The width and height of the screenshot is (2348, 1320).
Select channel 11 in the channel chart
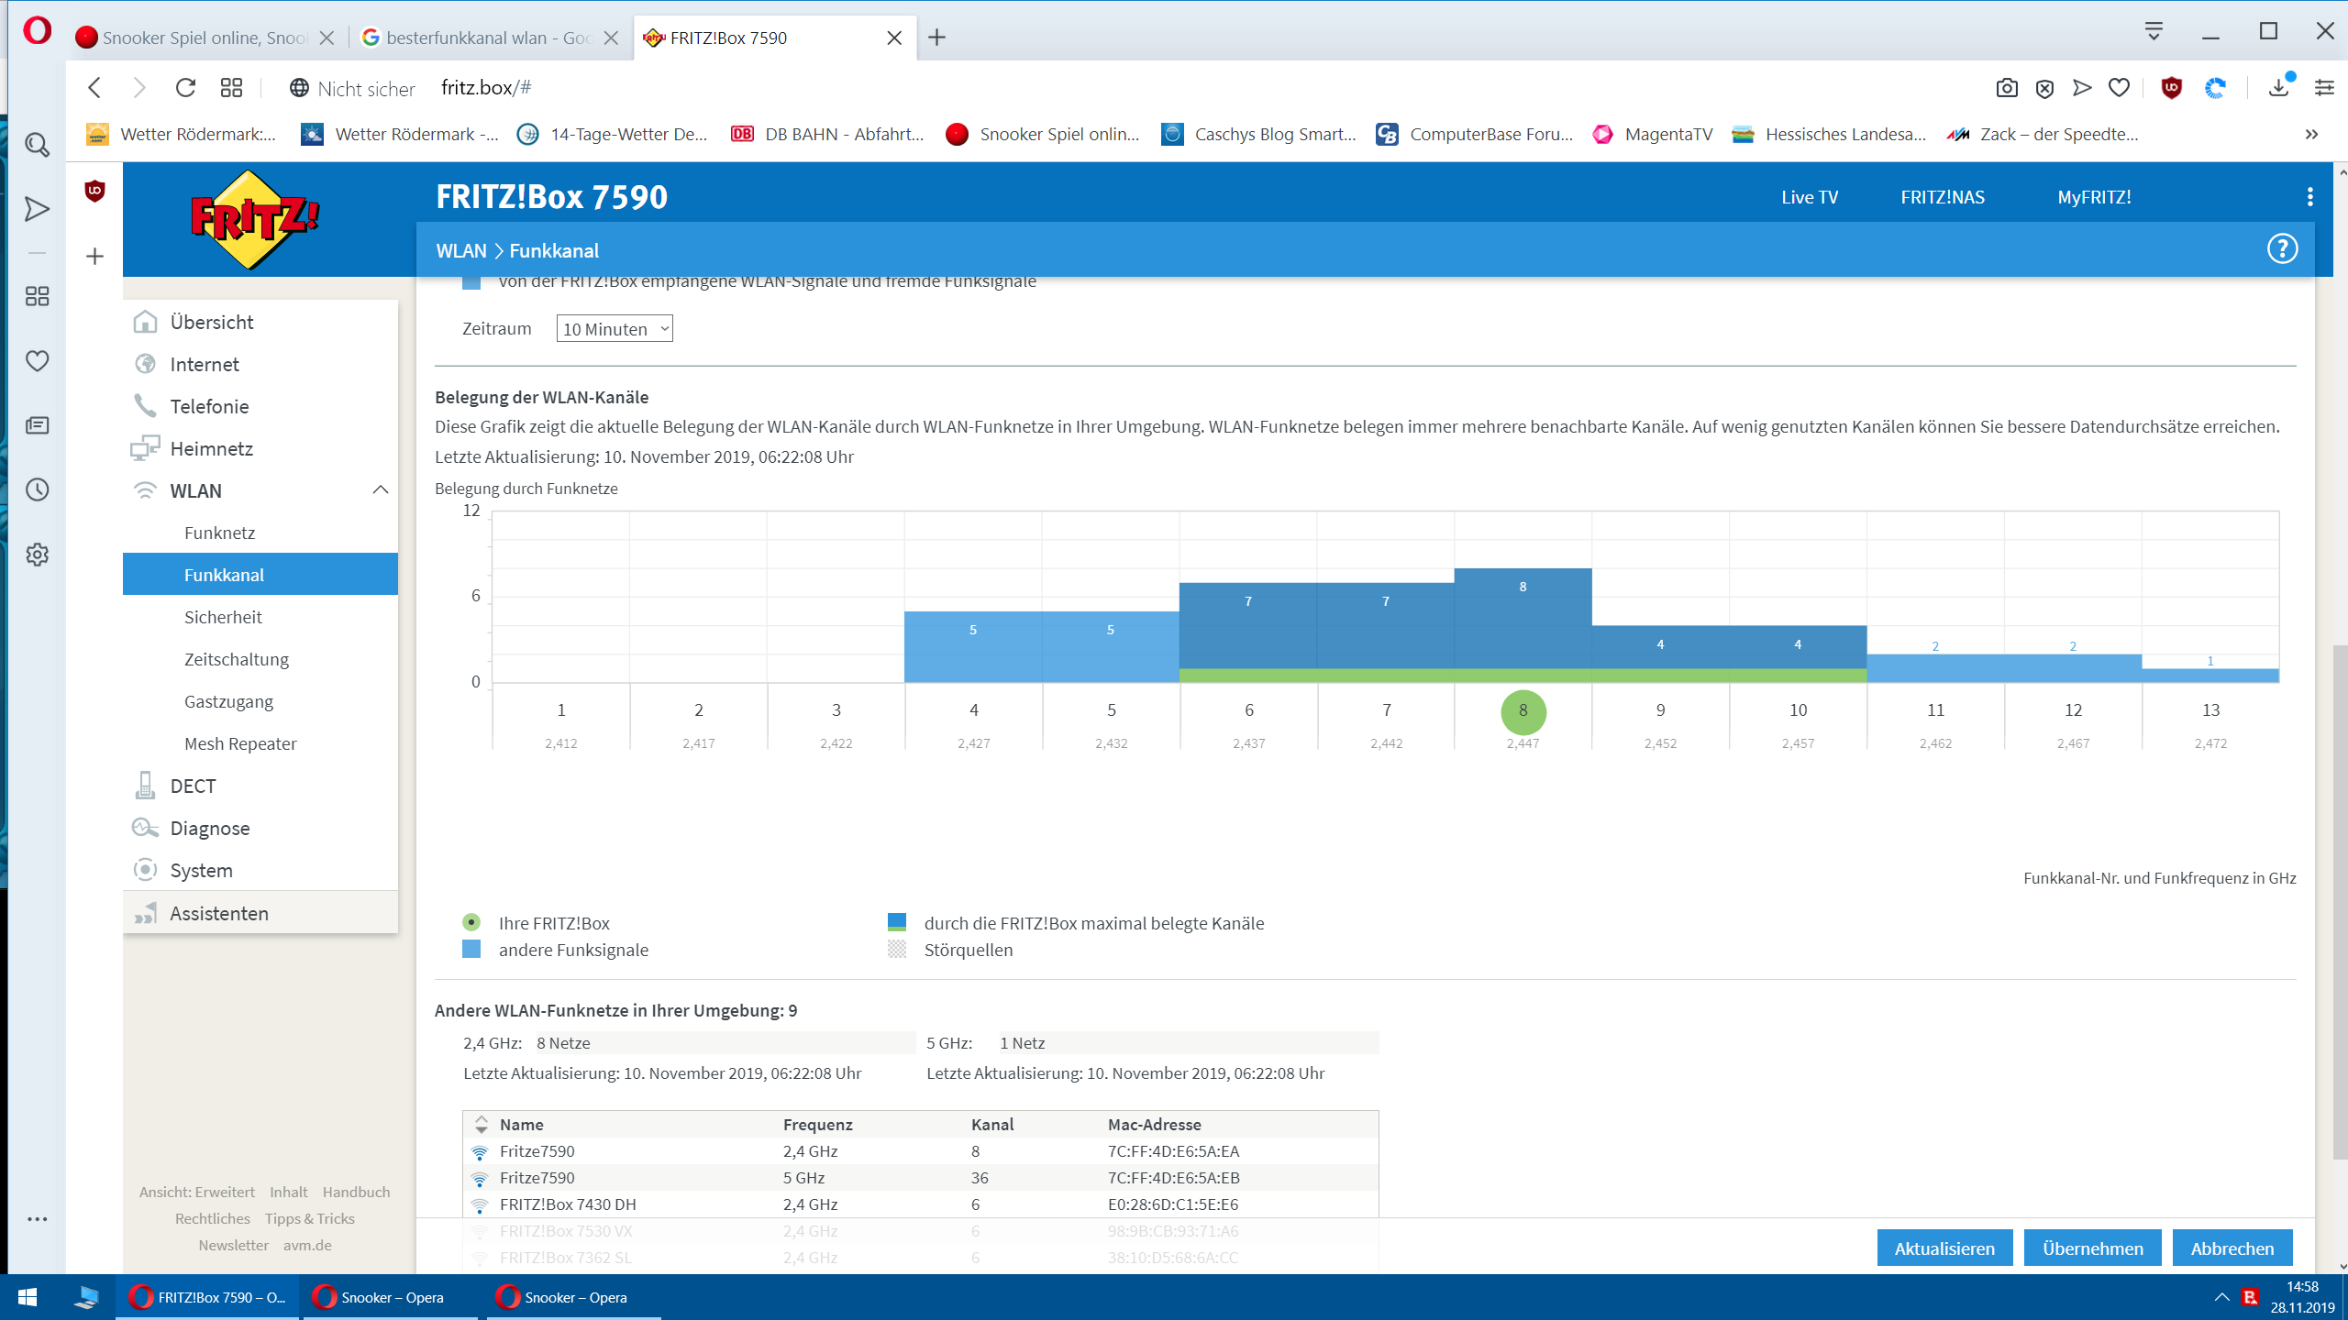(x=1935, y=710)
